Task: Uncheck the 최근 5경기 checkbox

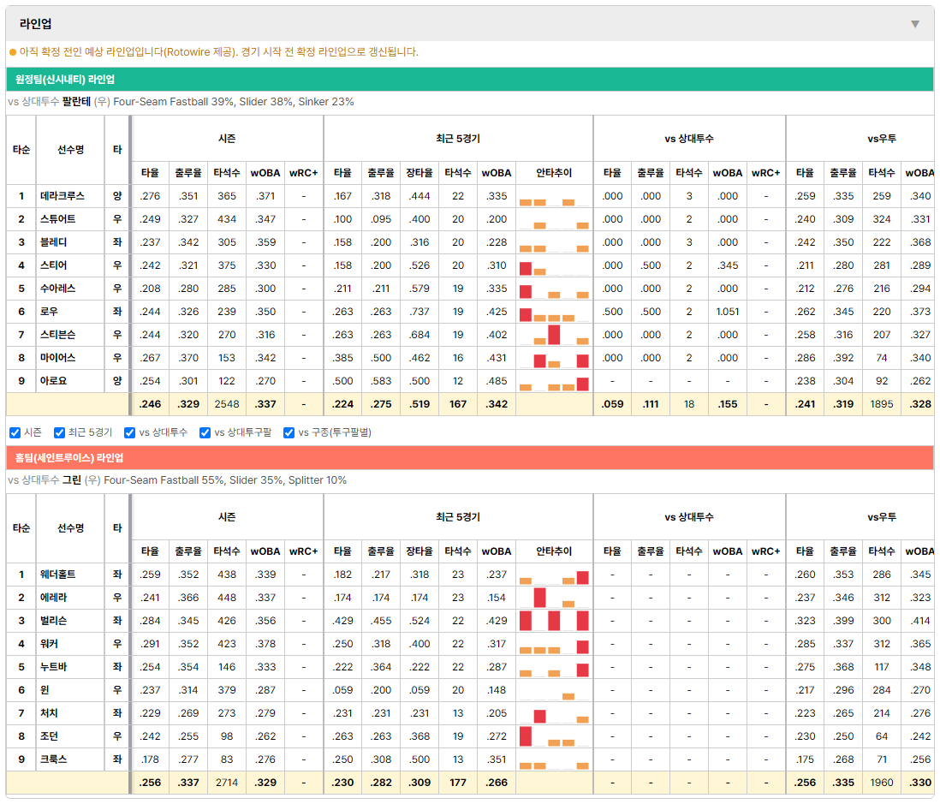Action: coord(59,432)
